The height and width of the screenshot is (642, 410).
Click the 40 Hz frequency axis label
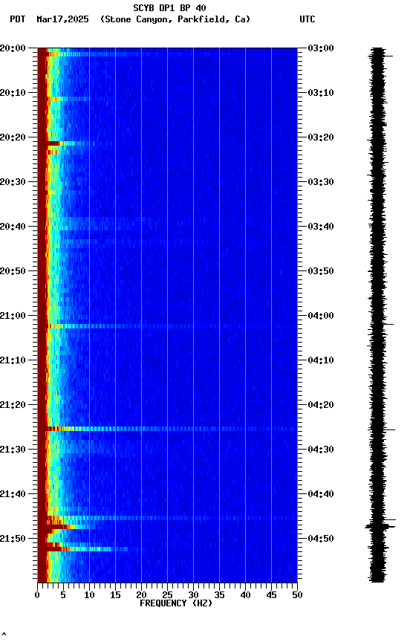pos(245,595)
